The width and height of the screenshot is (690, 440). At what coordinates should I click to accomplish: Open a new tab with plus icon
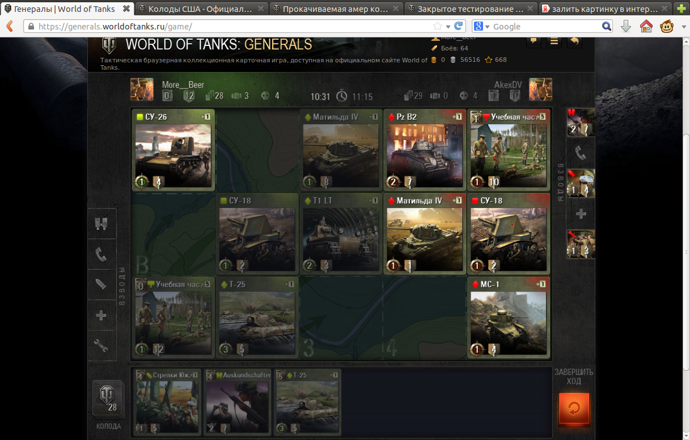click(x=681, y=9)
